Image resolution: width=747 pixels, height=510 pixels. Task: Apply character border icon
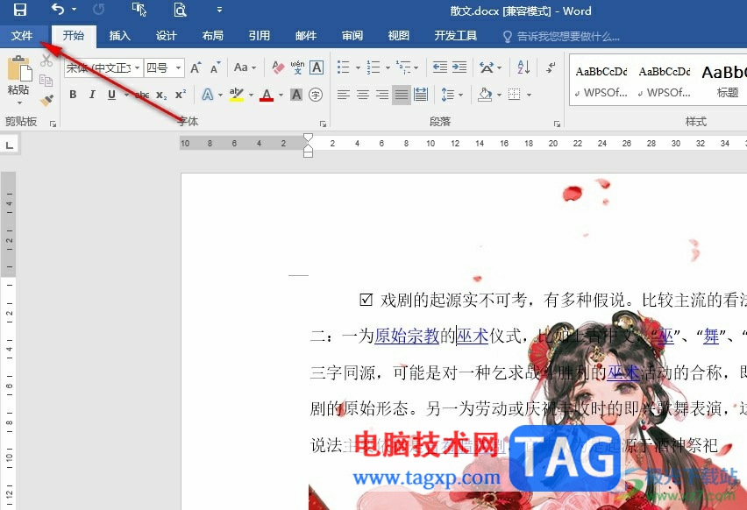(x=317, y=67)
